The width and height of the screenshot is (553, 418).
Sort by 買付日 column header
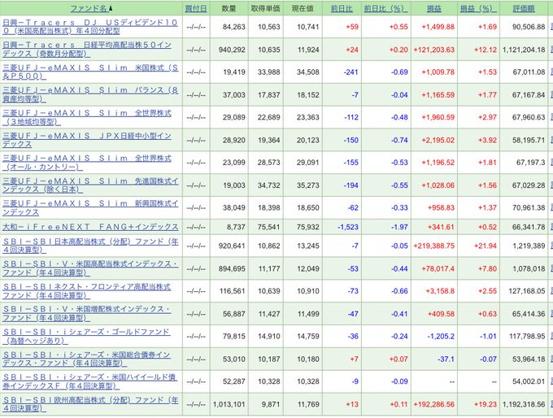[x=196, y=8]
